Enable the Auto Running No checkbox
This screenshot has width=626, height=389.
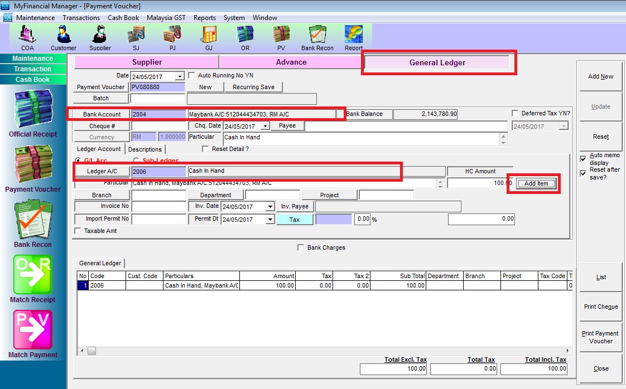[192, 75]
